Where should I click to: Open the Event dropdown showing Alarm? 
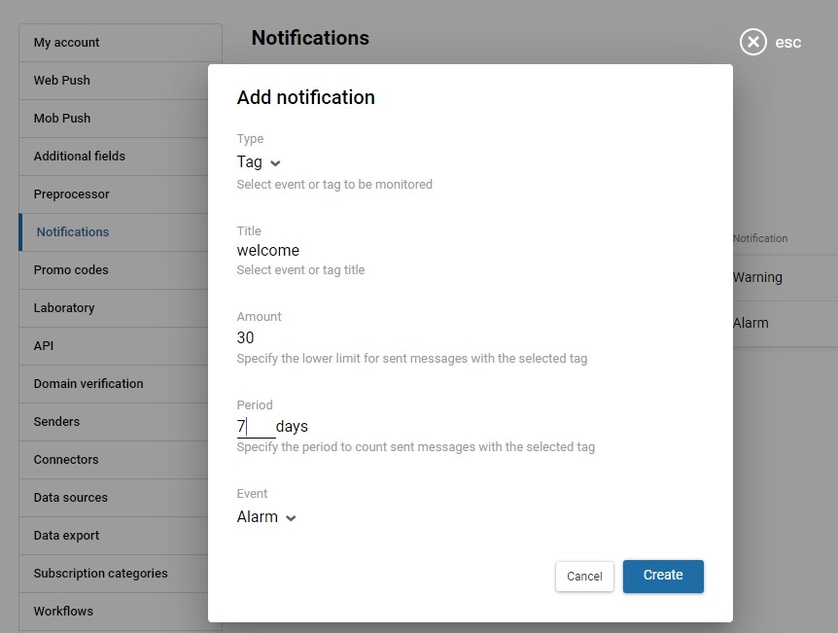(x=259, y=516)
